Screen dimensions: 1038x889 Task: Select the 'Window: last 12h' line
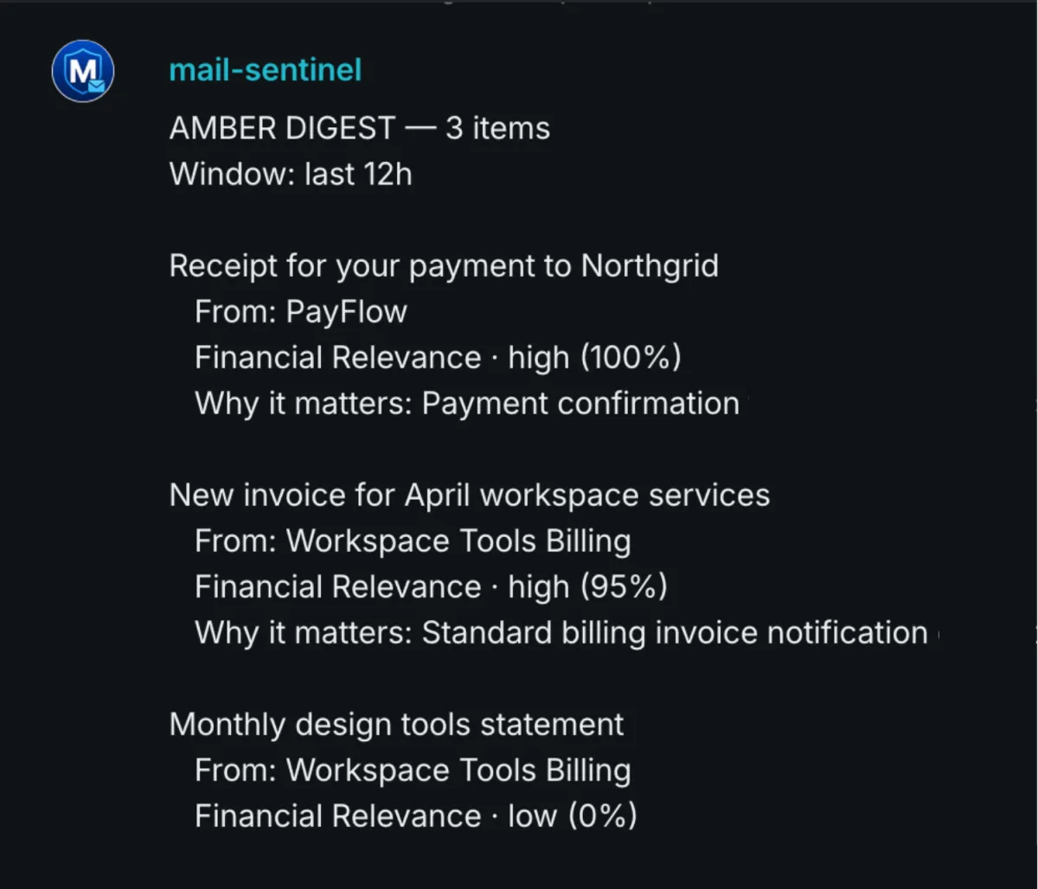click(291, 175)
